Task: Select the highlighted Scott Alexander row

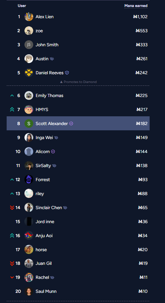Action: (x=78, y=123)
